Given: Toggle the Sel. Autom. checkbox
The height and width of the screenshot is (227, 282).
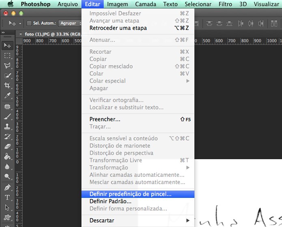Looking at the screenshot, I should pyautogui.click(x=29, y=23).
